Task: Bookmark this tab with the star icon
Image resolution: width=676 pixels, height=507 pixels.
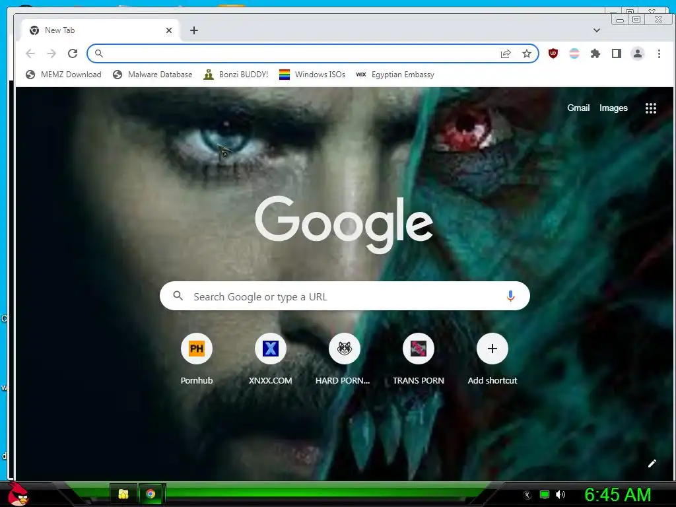Action: (526, 53)
